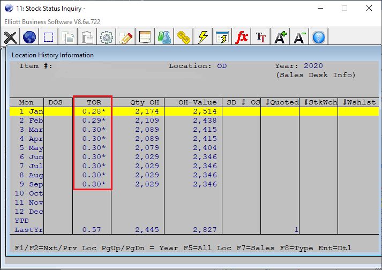382x270 pixels.
Task: Open the globe web toolbar icon
Action: point(29,37)
